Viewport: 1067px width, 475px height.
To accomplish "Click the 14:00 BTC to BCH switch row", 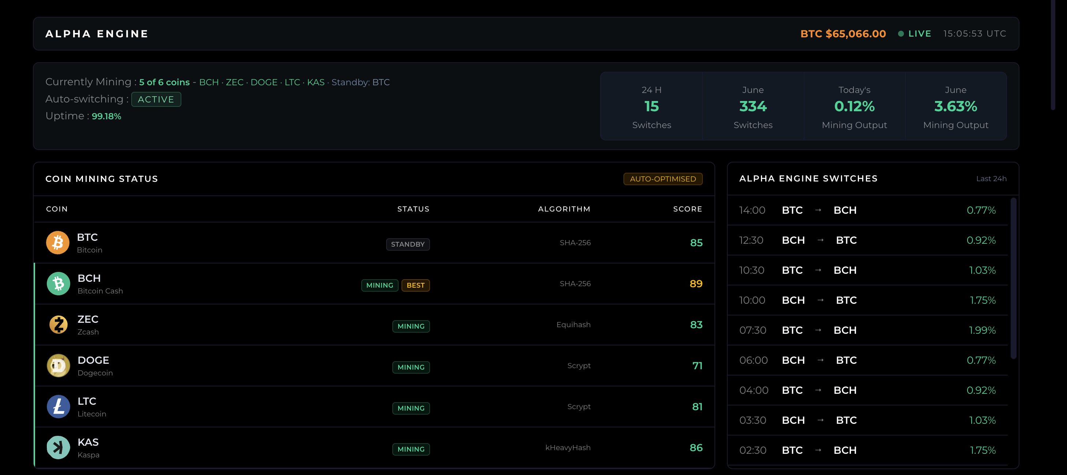I will click(867, 210).
